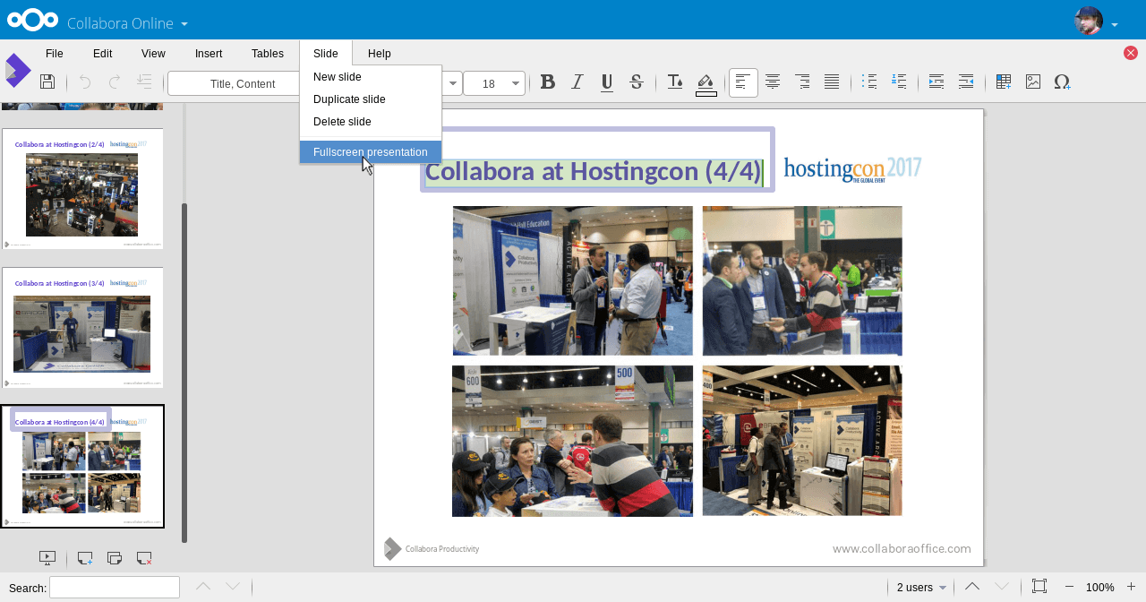
Task: Click the 100% zoom level text
Action: click(x=1100, y=588)
